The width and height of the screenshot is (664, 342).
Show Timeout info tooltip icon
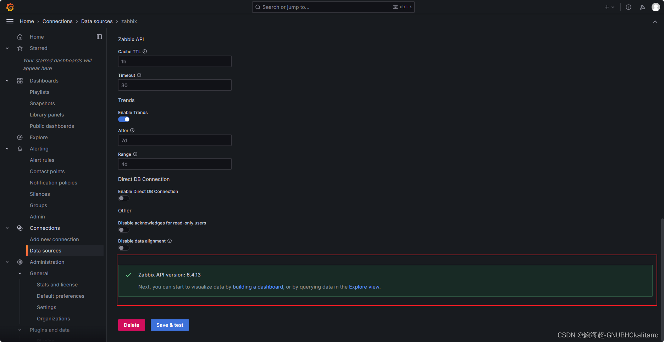coord(139,75)
